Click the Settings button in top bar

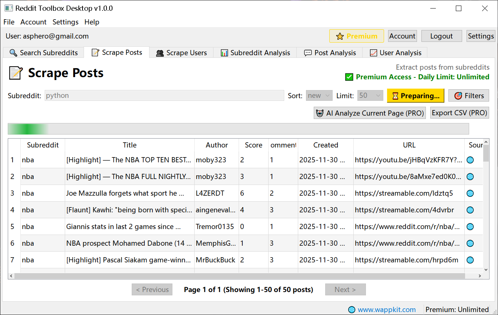click(481, 36)
